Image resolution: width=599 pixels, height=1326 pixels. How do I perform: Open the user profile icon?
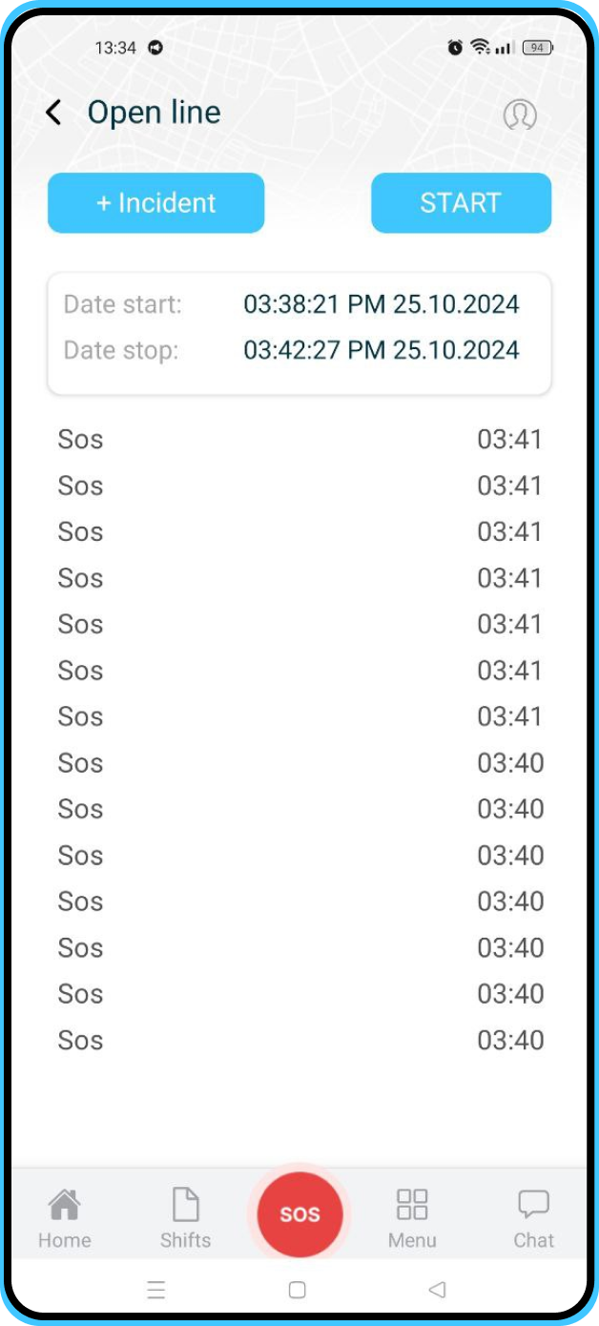(520, 114)
